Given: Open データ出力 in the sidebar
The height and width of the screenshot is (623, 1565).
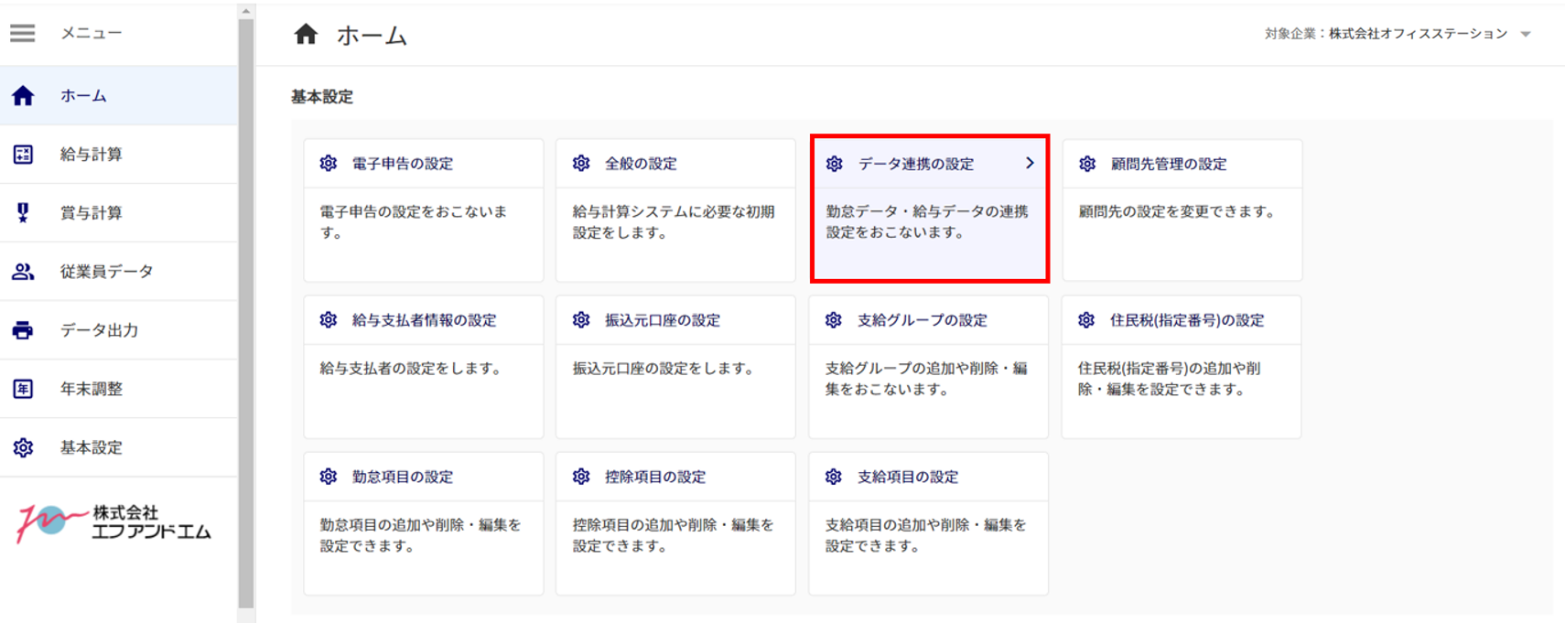Looking at the screenshot, I should (x=119, y=330).
